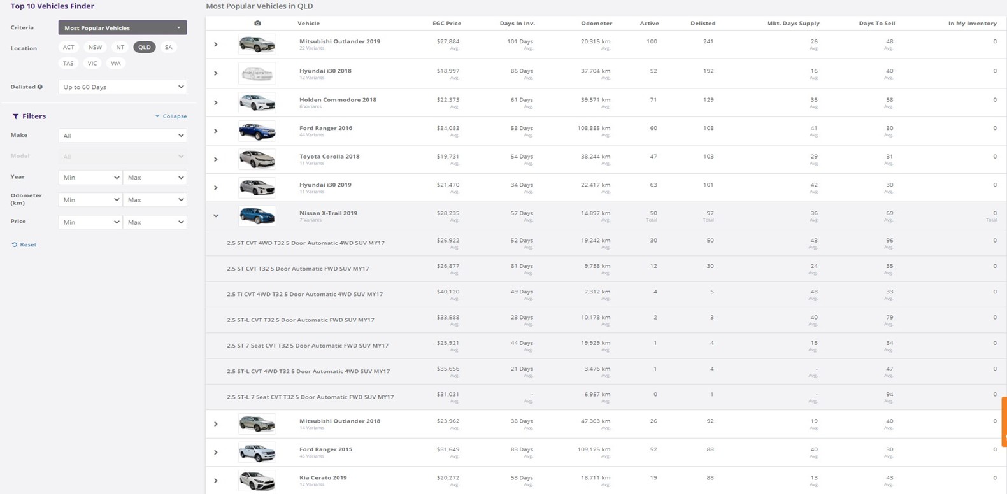Viewport: 1007px width, 494px height.
Task: Open the Odometer Max dropdown
Action: (155, 200)
